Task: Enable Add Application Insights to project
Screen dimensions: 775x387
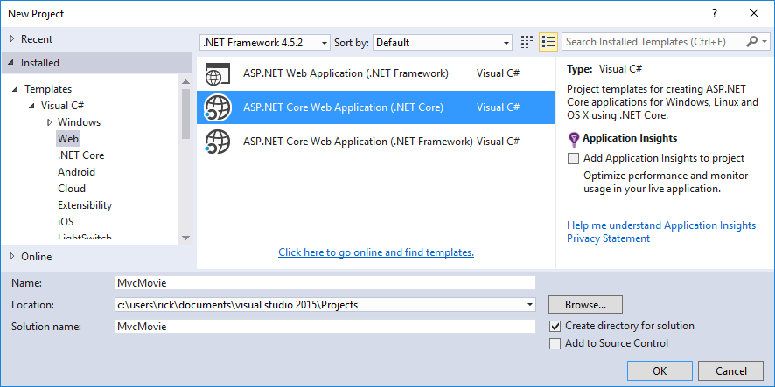Action: coord(574,159)
